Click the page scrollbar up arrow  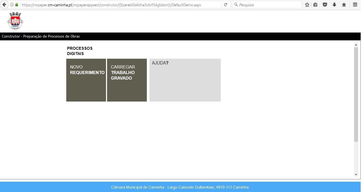(356, 45)
